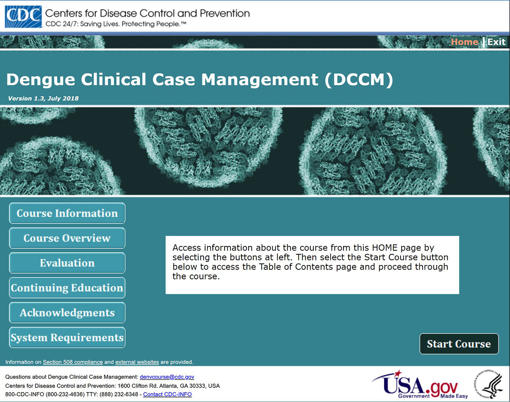
Task: Click Exit to leave the course
Action: click(497, 42)
